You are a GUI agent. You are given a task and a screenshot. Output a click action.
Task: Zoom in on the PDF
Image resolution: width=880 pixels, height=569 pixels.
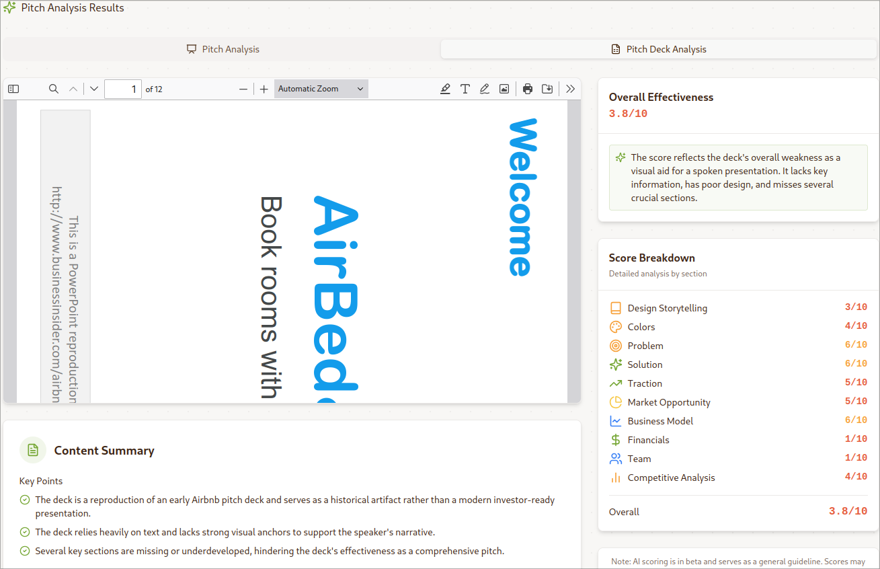click(x=264, y=89)
